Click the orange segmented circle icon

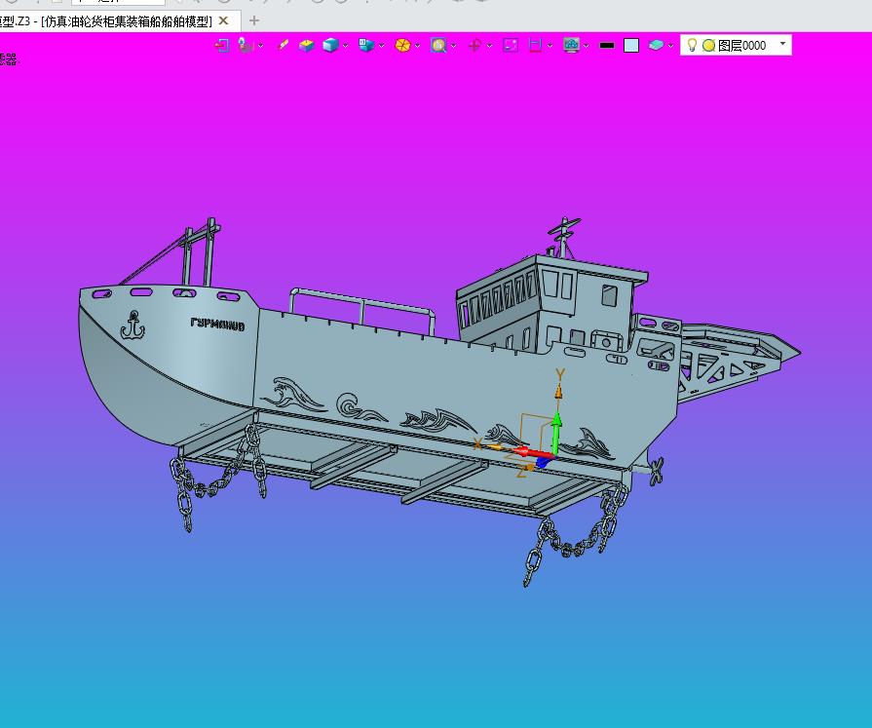tap(402, 45)
